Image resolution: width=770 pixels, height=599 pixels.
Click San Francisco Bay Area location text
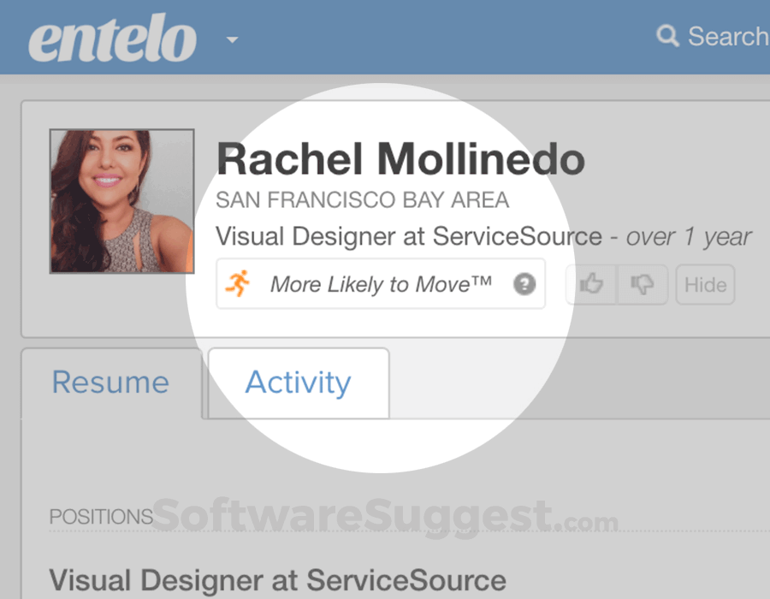point(363,199)
